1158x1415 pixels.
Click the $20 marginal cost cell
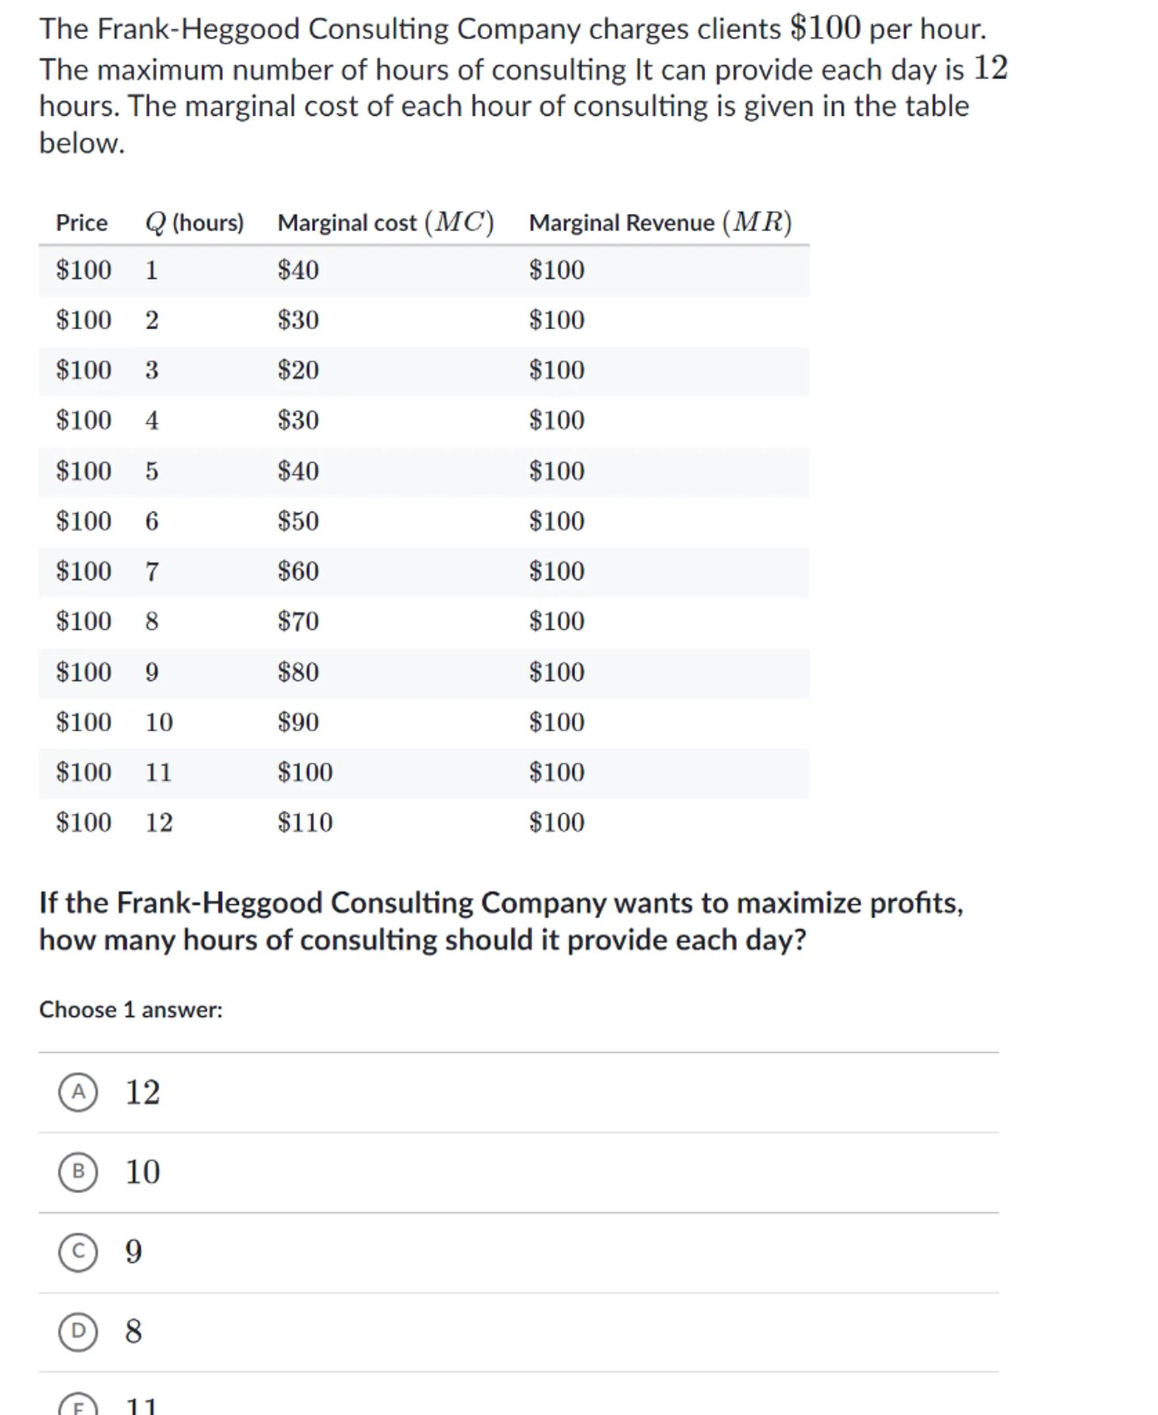[298, 371]
